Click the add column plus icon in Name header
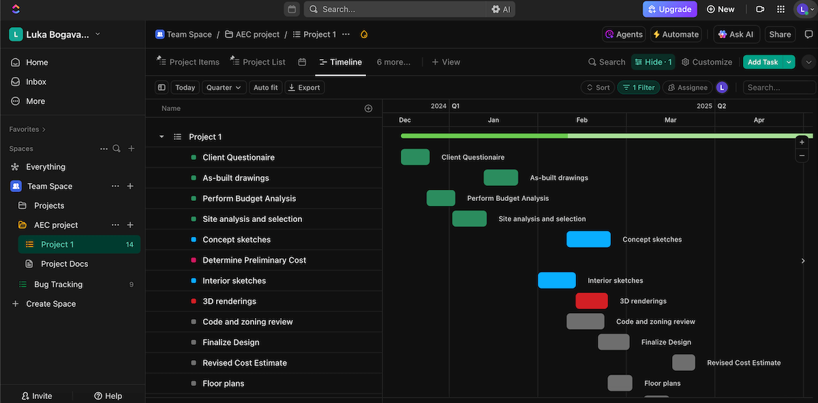This screenshot has height=403, width=818. click(368, 108)
